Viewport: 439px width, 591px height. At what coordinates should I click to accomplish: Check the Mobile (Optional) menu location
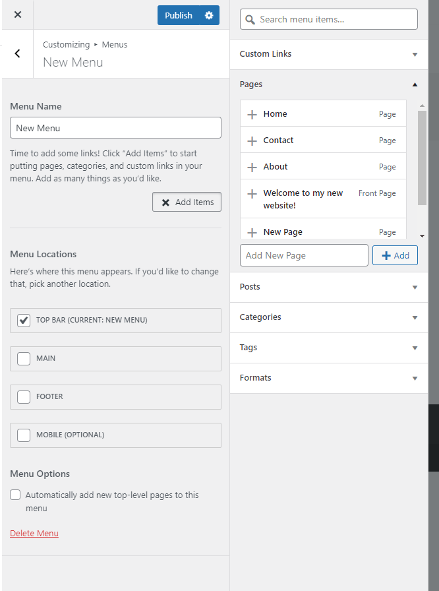pyautogui.click(x=24, y=435)
